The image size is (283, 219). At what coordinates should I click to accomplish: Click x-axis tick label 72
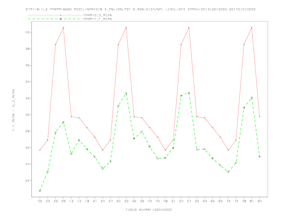[228, 201]
